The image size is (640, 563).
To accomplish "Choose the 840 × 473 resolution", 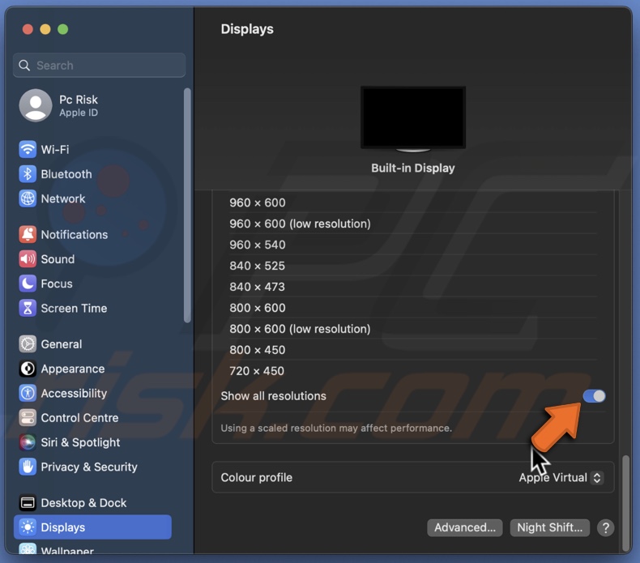I will [x=412, y=287].
